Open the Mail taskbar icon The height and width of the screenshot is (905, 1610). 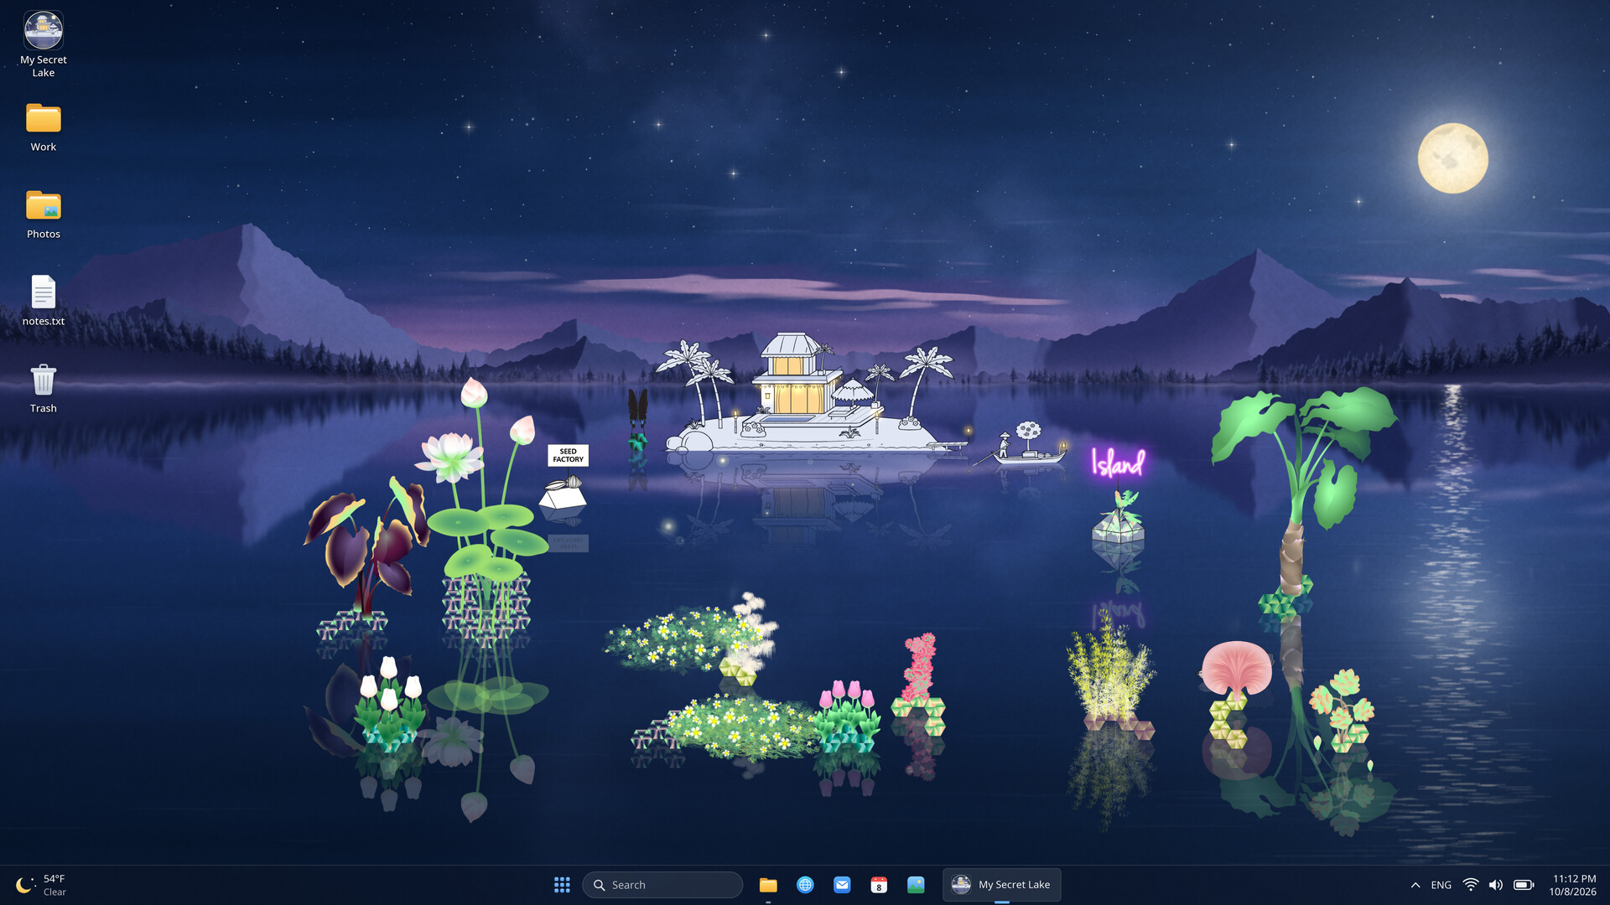pos(842,885)
